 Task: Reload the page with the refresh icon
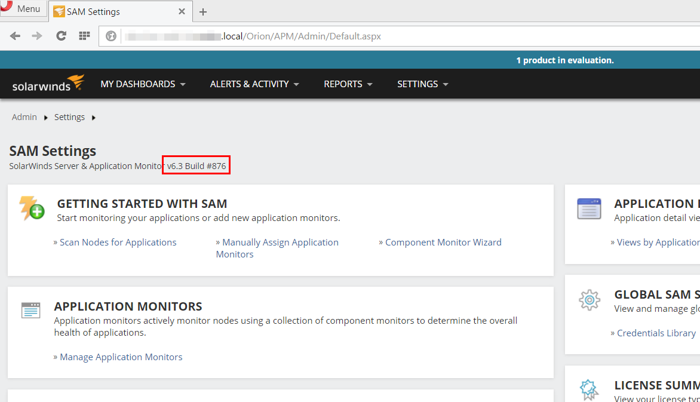61,36
